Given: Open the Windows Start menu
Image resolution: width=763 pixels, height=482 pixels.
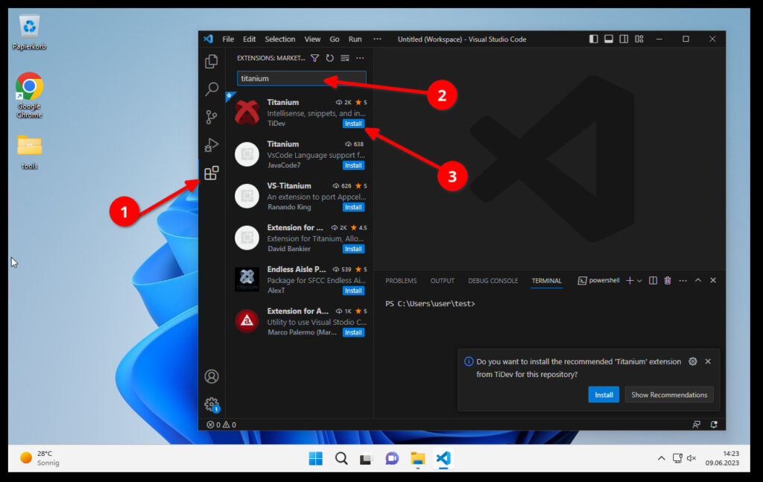Looking at the screenshot, I should click(315, 458).
